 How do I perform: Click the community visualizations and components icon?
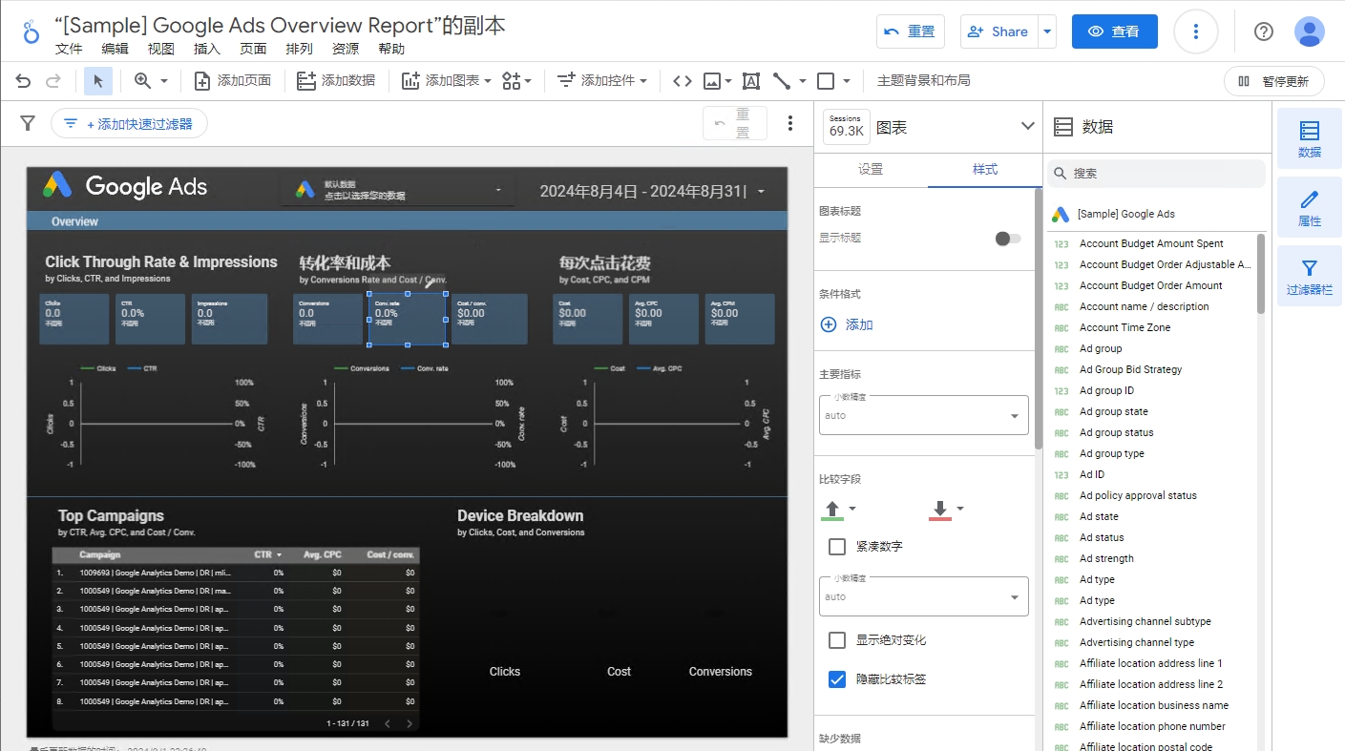tap(516, 81)
